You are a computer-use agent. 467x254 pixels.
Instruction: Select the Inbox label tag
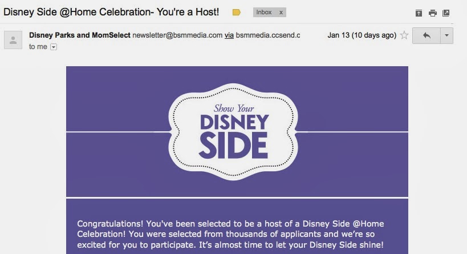coord(264,12)
